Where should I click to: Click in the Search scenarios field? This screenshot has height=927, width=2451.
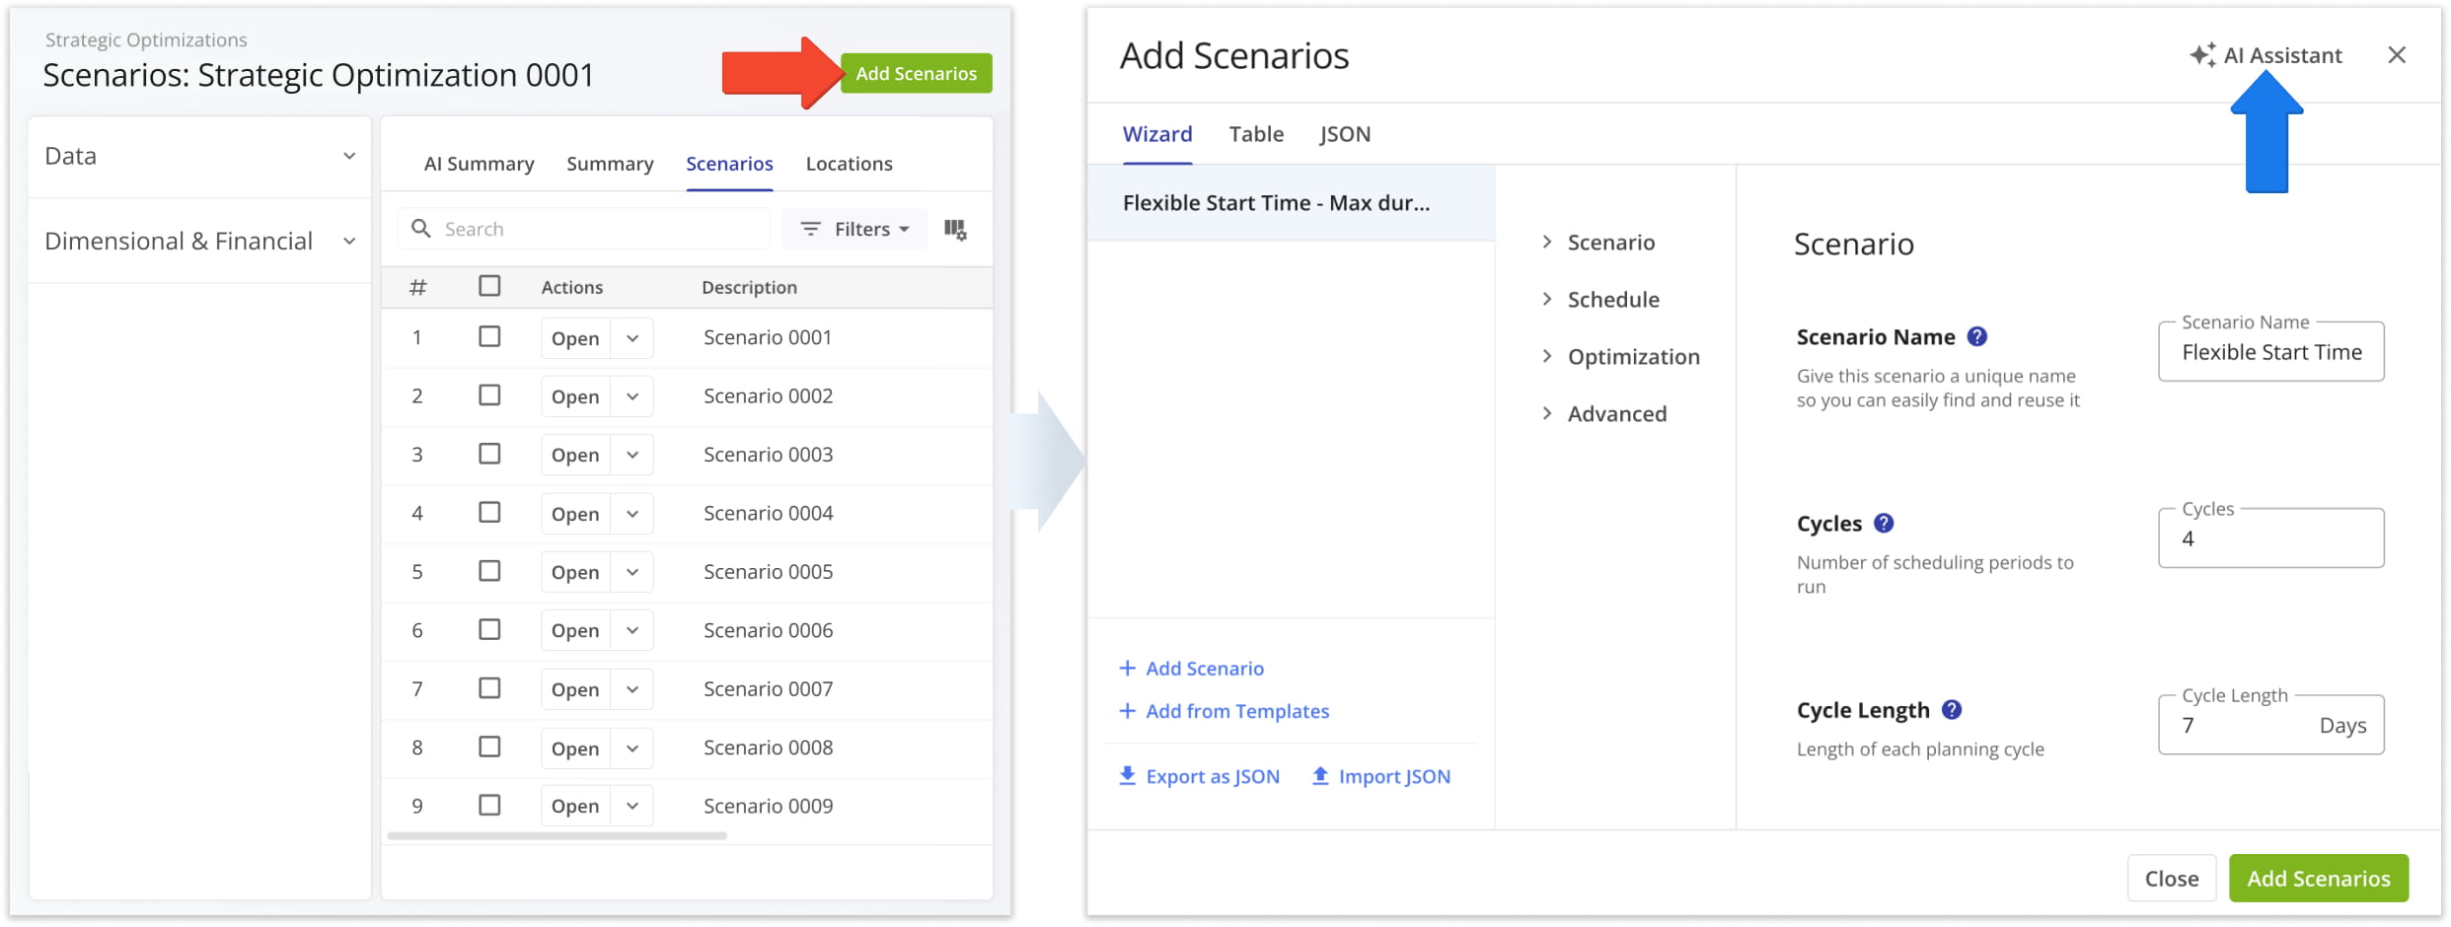(585, 229)
